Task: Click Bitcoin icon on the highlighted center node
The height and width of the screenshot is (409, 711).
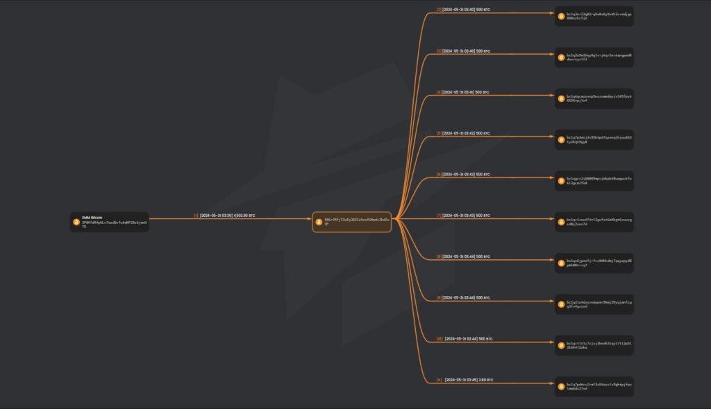Action: coord(319,222)
